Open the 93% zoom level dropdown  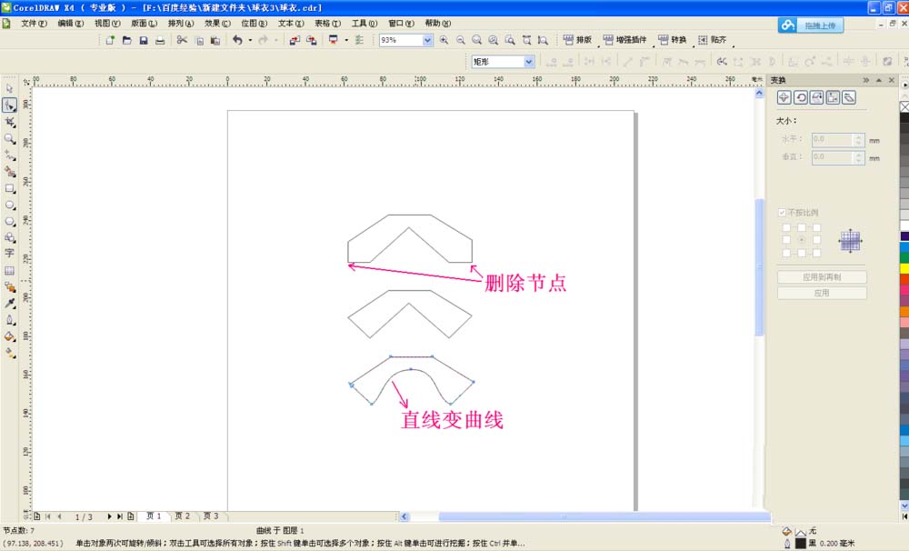coord(427,39)
